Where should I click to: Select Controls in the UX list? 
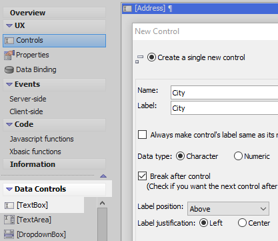[x=54, y=41]
